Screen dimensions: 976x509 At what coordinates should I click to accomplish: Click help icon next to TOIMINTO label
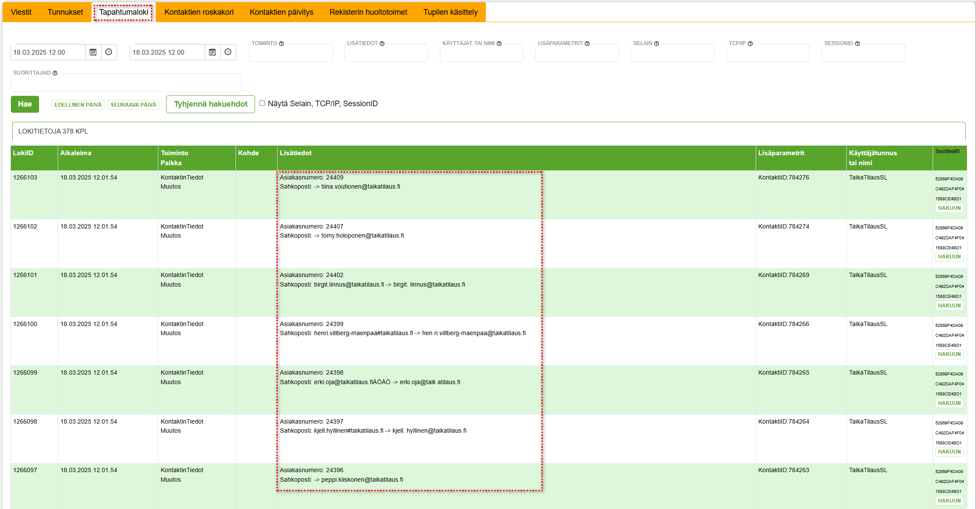tap(282, 44)
